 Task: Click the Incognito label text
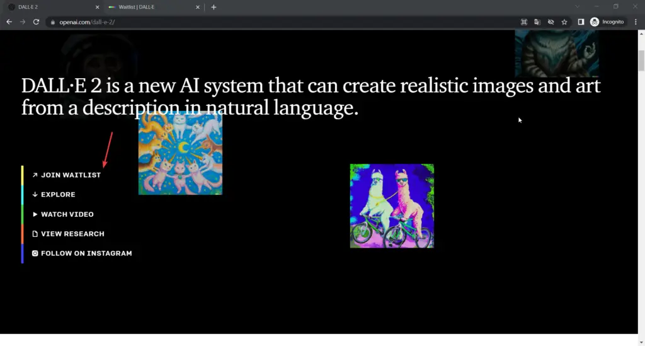click(613, 22)
